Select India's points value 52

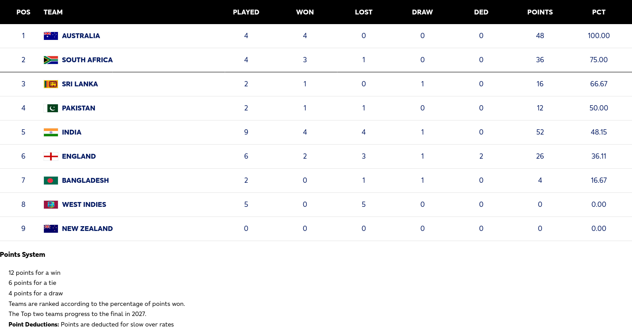point(540,132)
